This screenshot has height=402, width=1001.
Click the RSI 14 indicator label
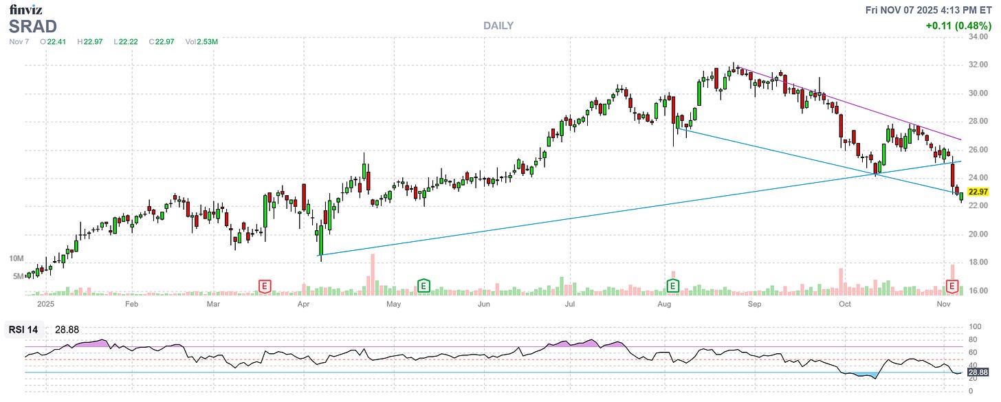tap(23, 329)
